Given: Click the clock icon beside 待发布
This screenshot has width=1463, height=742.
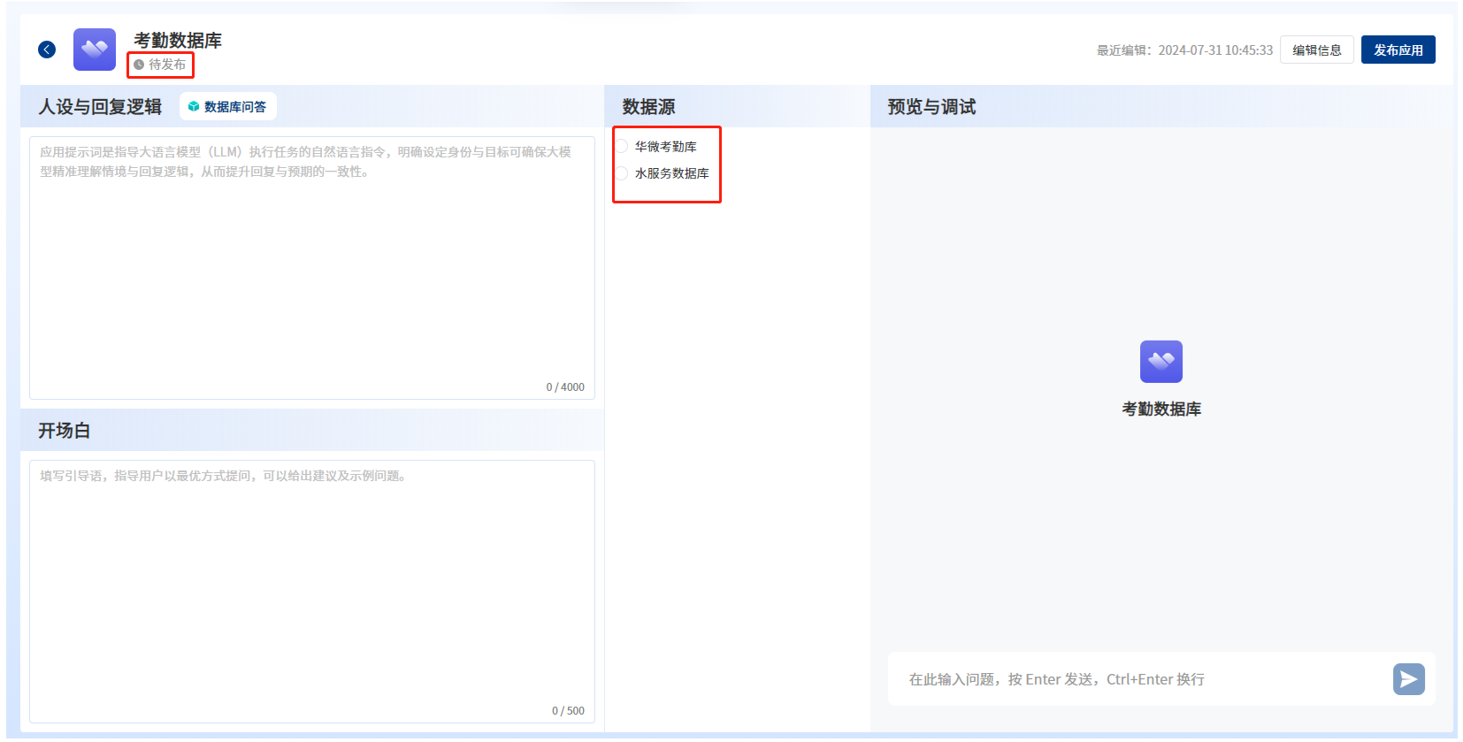Looking at the screenshot, I should coord(139,65).
